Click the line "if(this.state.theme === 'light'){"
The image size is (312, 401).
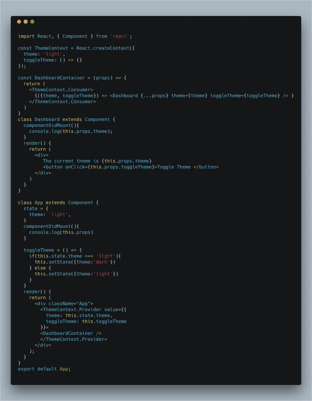pyautogui.click(x=75, y=256)
